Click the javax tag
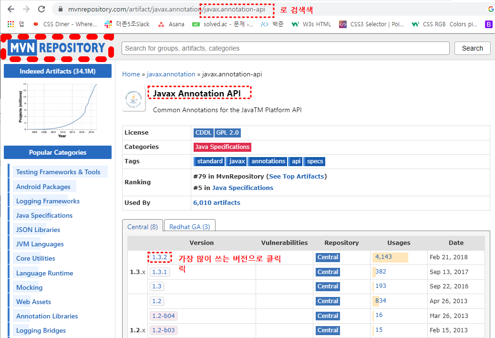The image size is (495, 338). point(237,161)
